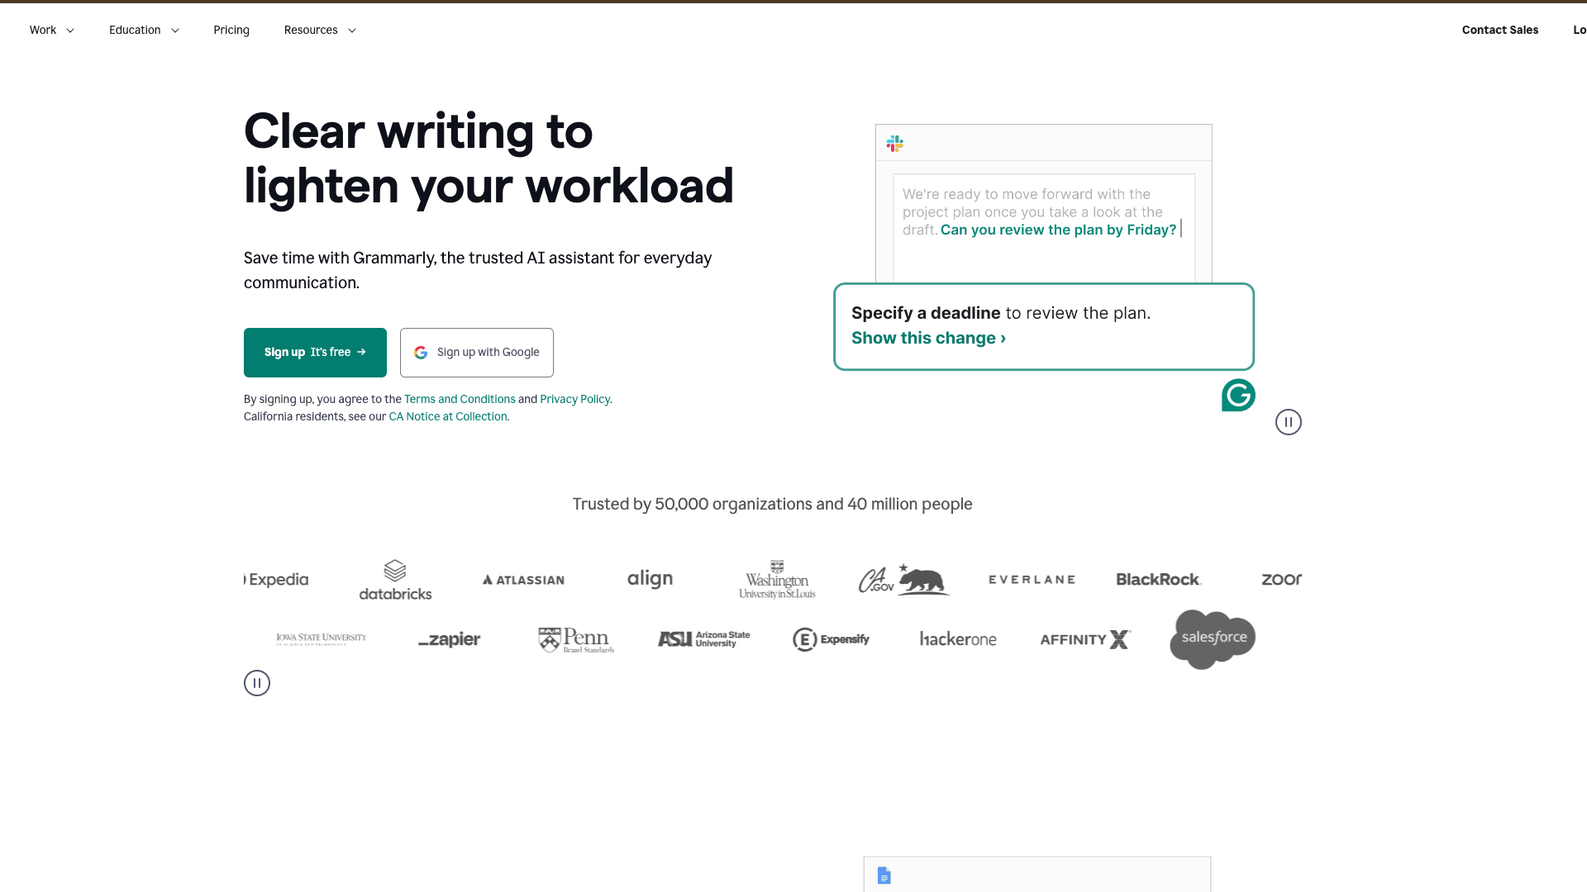
Task: Expand the Education dropdown menu
Action: [144, 30]
